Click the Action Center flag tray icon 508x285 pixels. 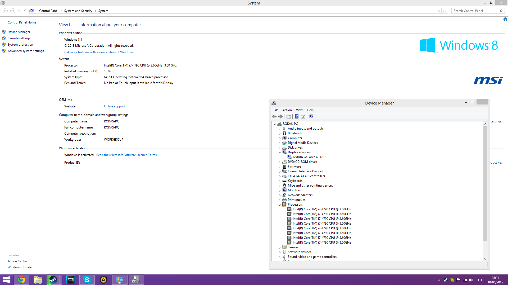[458, 280]
